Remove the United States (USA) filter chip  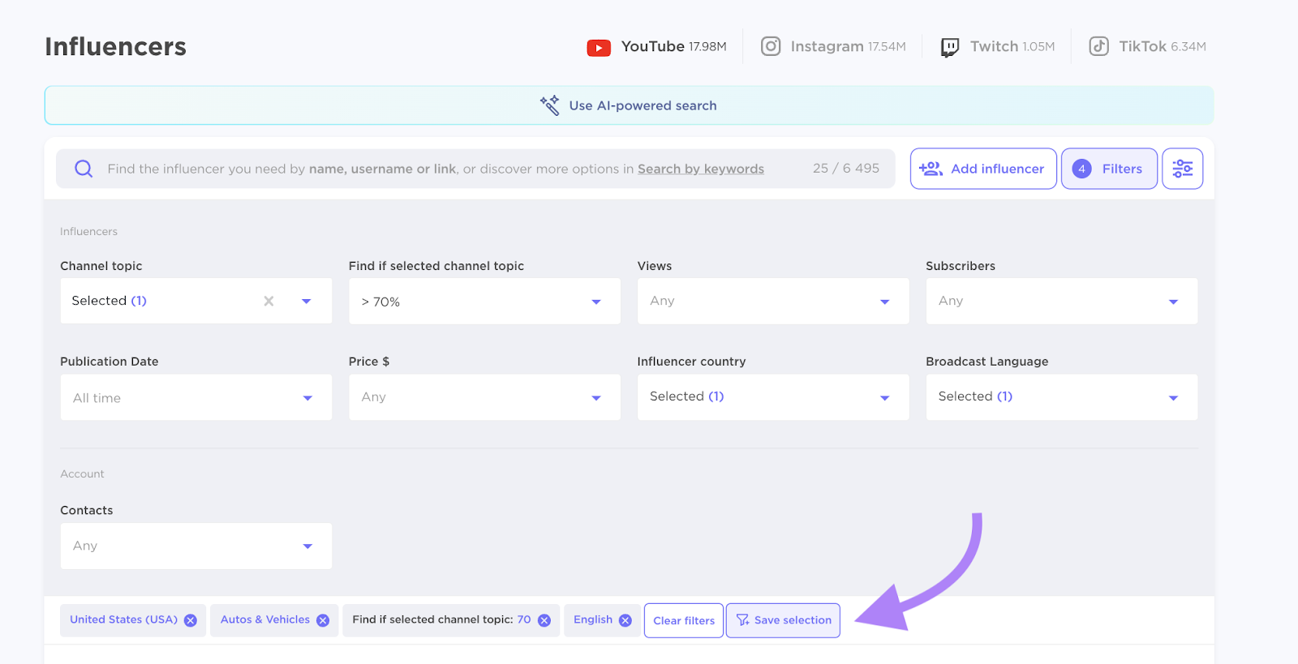191,620
